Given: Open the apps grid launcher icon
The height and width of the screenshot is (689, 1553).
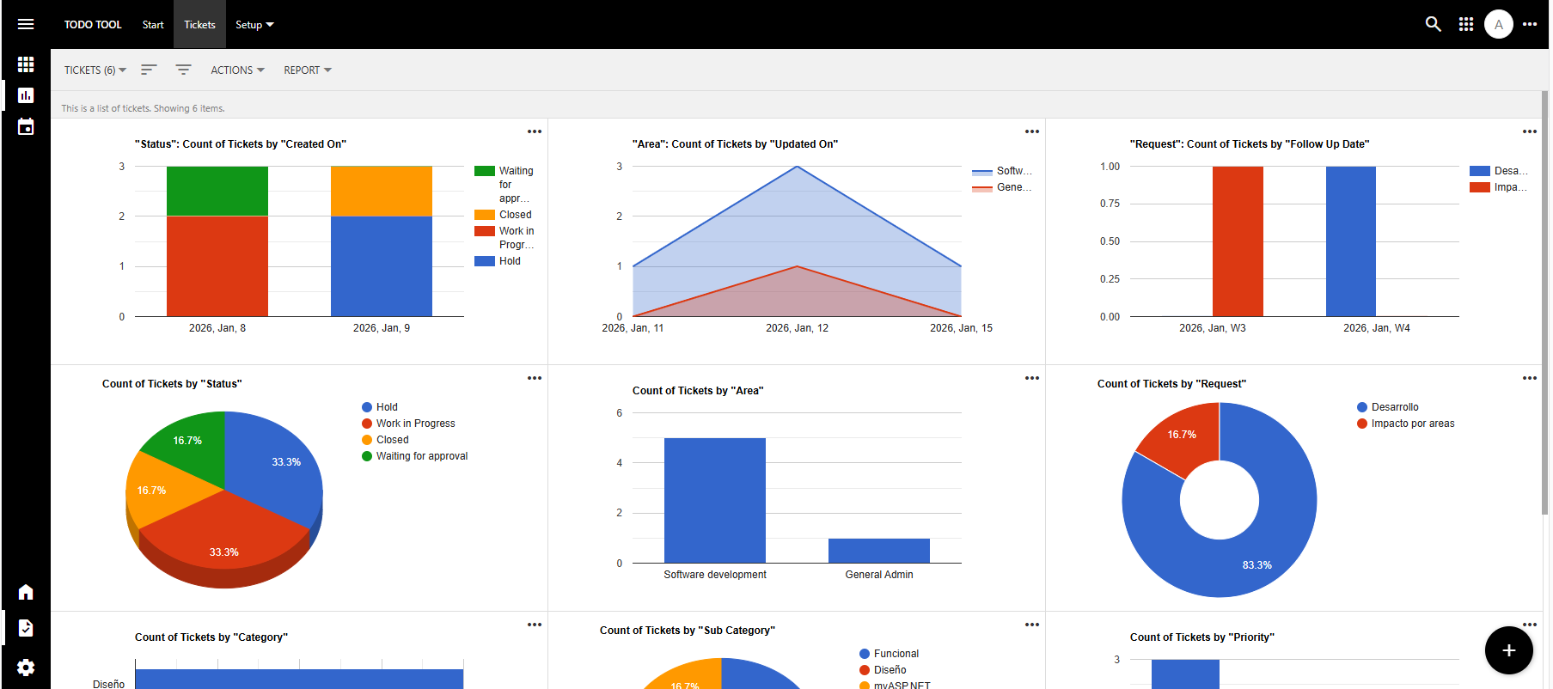Looking at the screenshot, I should point(1466,24).
